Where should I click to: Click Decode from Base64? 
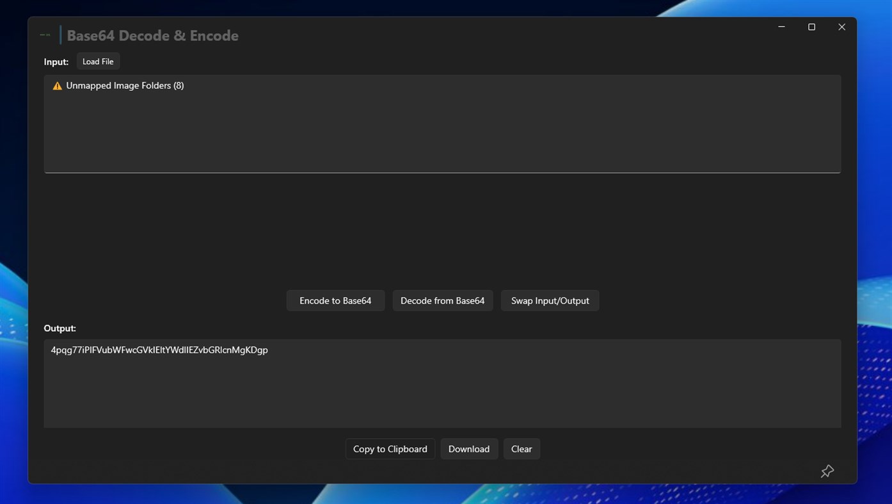click(x=443, y=301)
